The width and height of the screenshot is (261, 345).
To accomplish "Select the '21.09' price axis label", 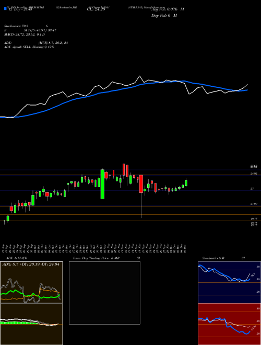I will click(254, 204).
